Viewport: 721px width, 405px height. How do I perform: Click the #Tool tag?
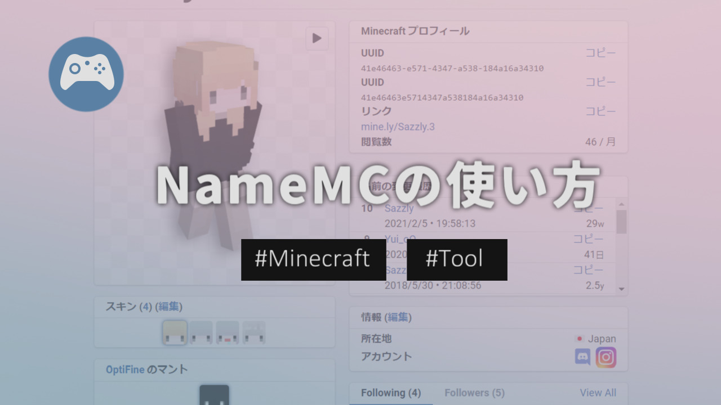pyautogui.click(x=457, y=259)
